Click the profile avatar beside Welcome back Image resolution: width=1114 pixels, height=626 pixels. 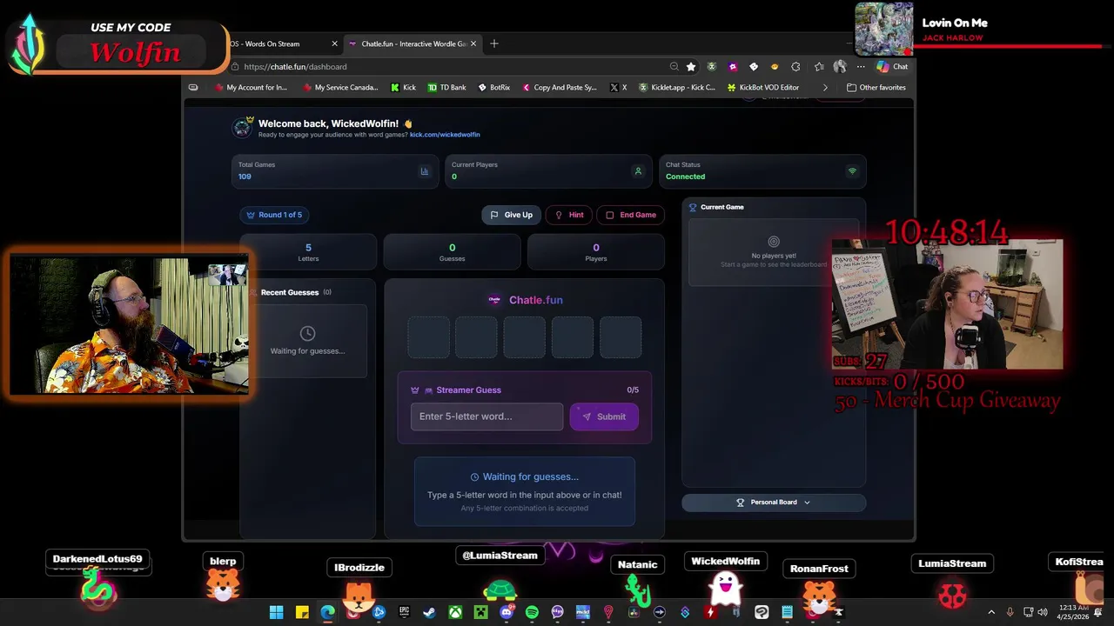tap(242, 128)
